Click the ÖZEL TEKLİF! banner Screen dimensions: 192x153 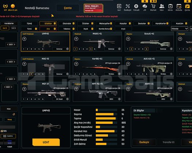pos(93,8)
